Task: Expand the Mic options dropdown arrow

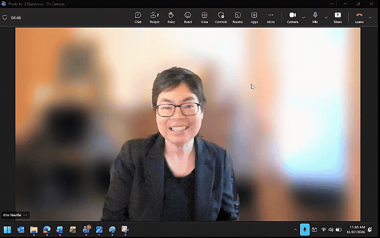Action: tap(326, 17)
